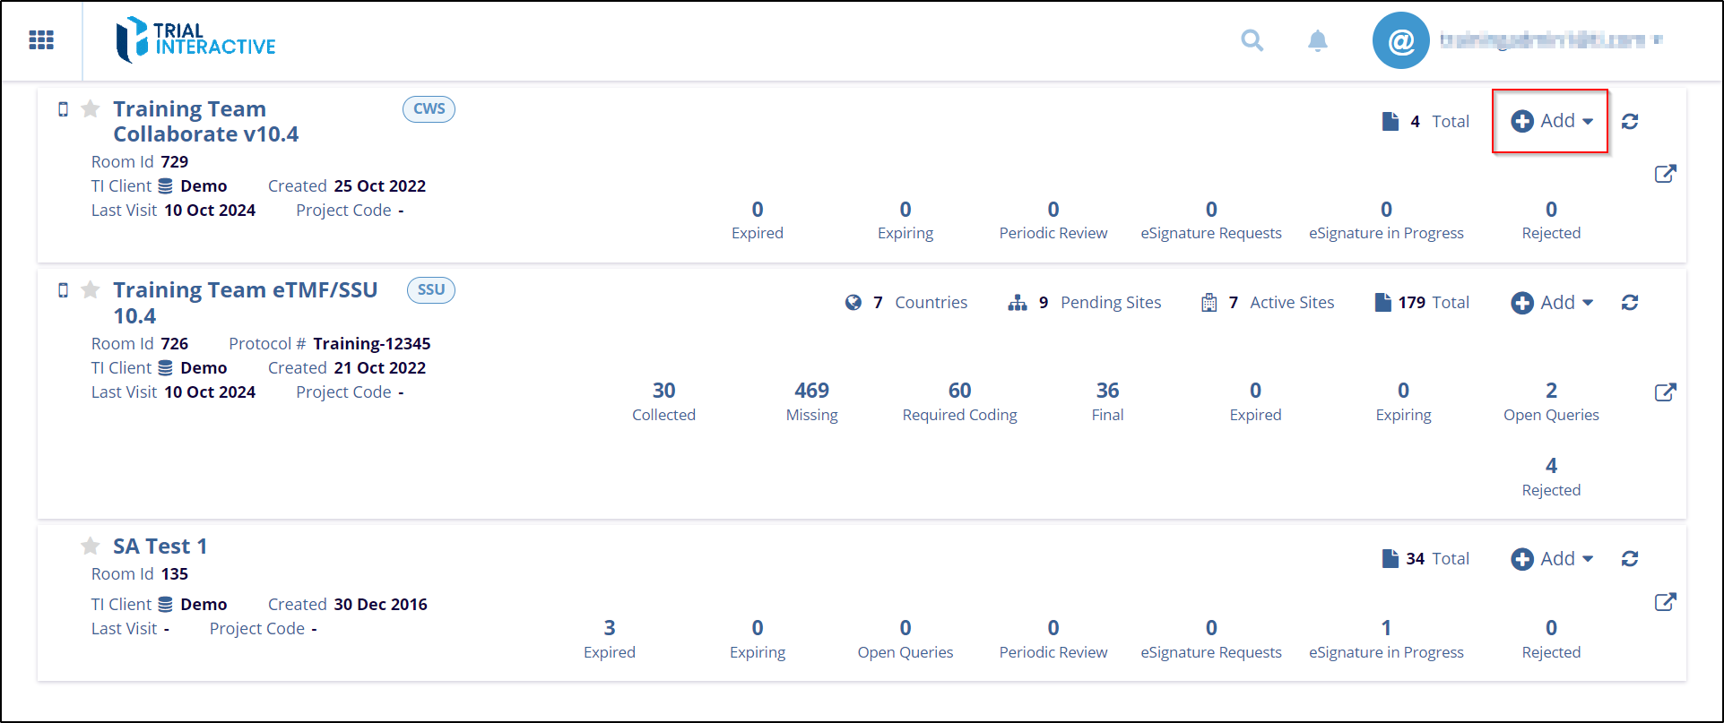Favorite the Training Team Collaborate v10.4 room
Screen dimensions: 1724x723
[91, 109]
